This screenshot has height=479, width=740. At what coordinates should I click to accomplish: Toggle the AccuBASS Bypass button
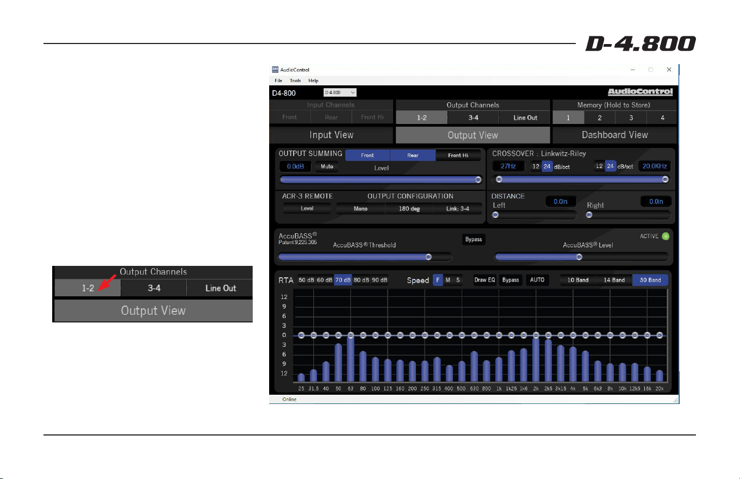[x=474, y=240]
